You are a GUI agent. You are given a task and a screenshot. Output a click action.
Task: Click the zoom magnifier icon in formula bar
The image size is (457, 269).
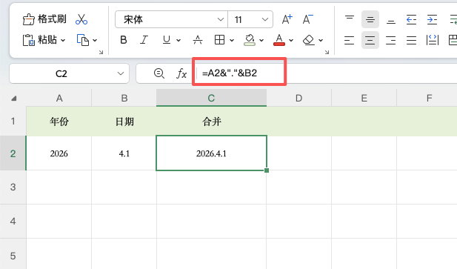point(159,73)
